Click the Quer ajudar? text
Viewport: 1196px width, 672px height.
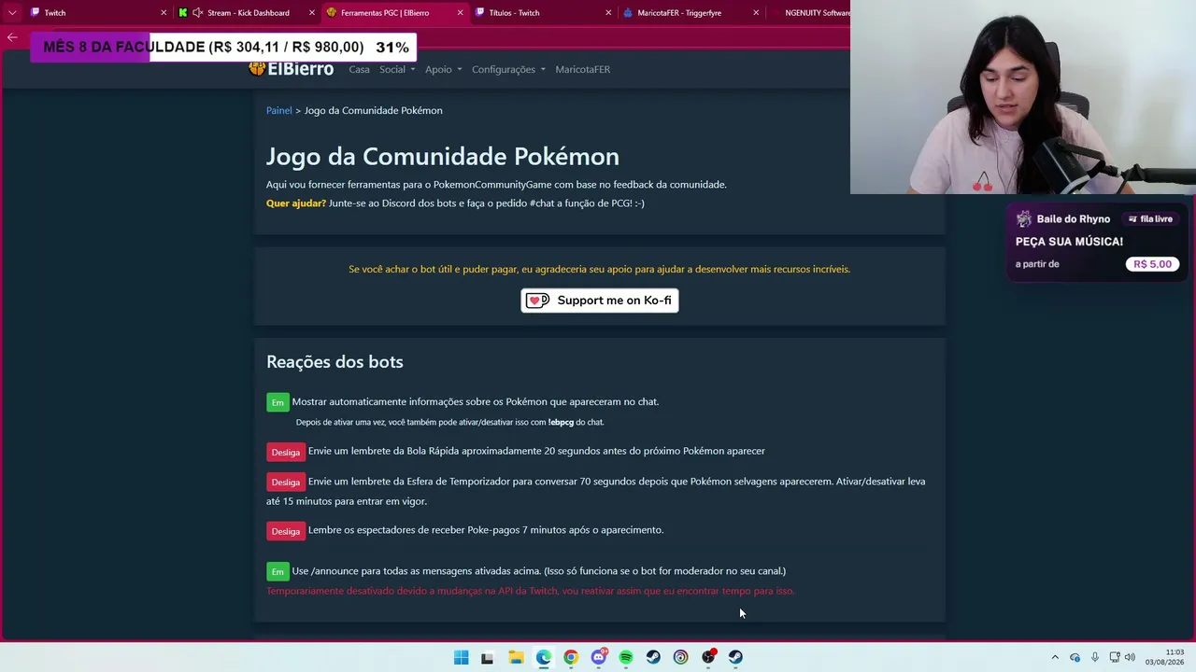click(296, 203)
